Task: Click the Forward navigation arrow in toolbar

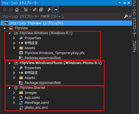Action: (11, 10)
